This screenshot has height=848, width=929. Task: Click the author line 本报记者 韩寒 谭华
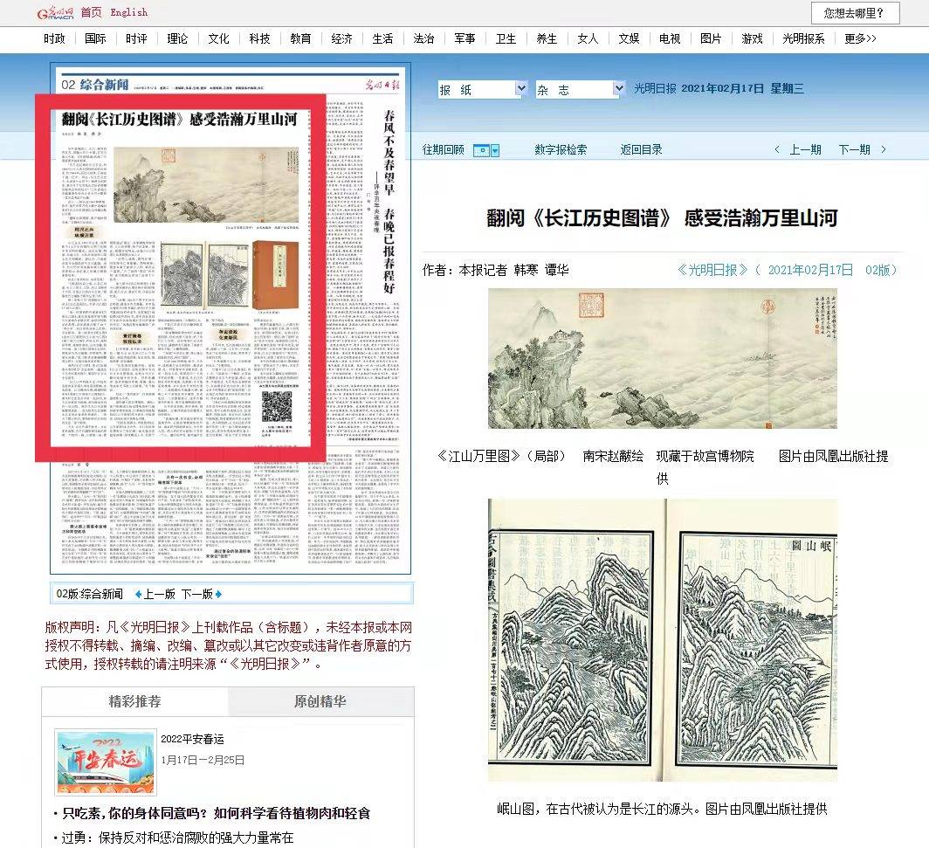495,270
